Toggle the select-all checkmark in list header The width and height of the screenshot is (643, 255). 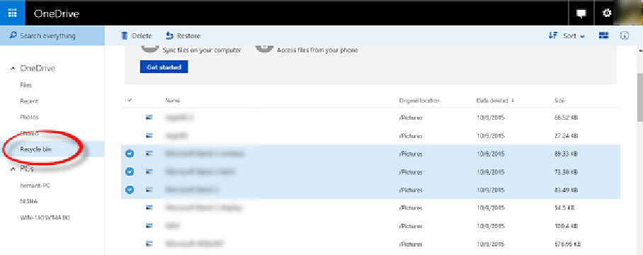tap(130, 101)
